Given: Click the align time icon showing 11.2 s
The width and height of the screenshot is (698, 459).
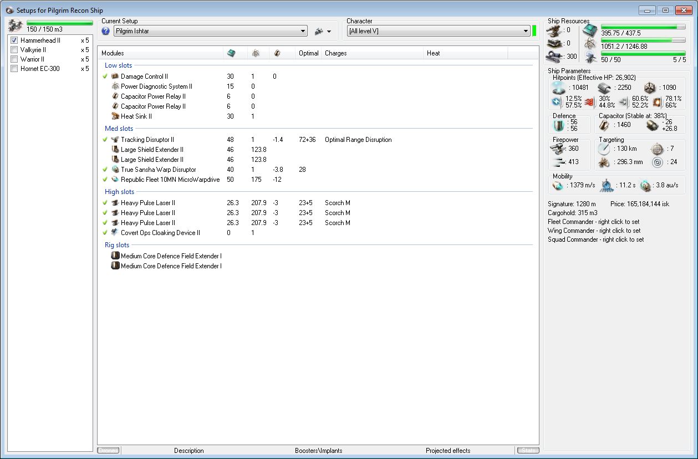Looking at the screenshot, I should coord(605,185).
